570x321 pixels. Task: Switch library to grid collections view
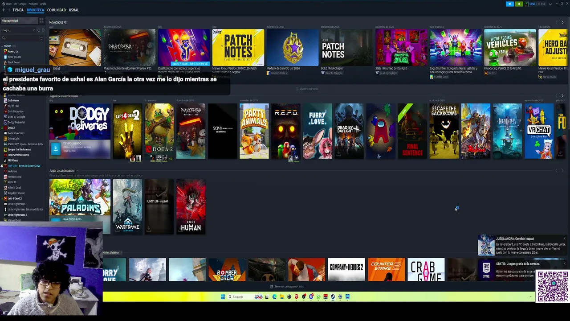(41, 21)
